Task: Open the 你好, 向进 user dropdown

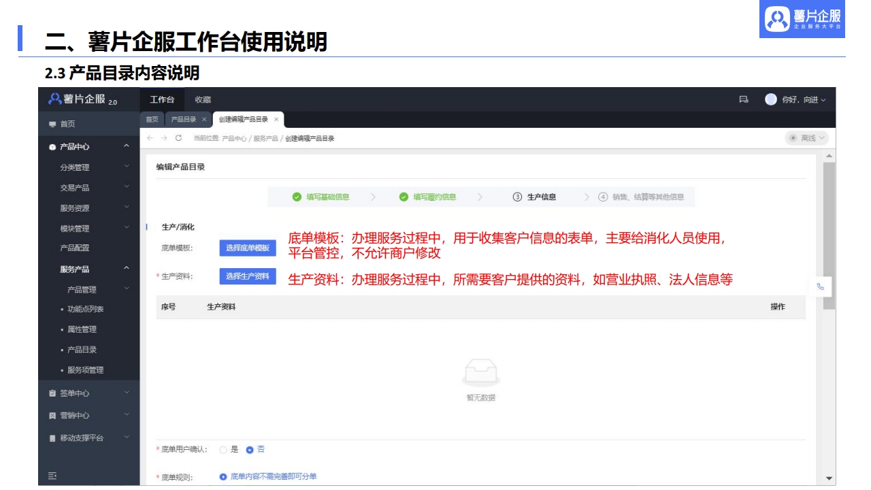Action: [803, 99]
